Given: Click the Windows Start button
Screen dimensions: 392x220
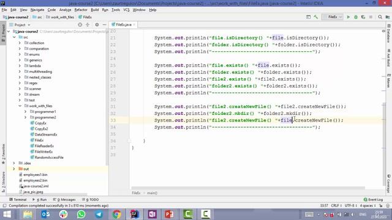Looking at the screenshot, I should 7,215.
